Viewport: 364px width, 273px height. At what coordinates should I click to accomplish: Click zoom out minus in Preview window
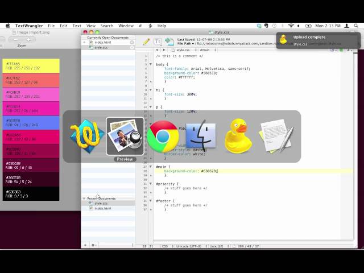coord(15,40)
